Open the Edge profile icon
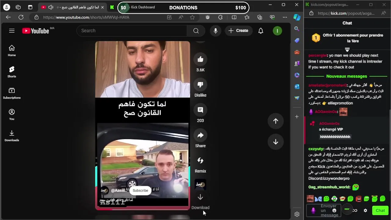 (6, 7)
